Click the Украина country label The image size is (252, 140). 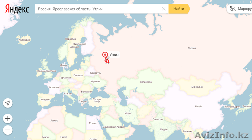[x=95, y=81]
